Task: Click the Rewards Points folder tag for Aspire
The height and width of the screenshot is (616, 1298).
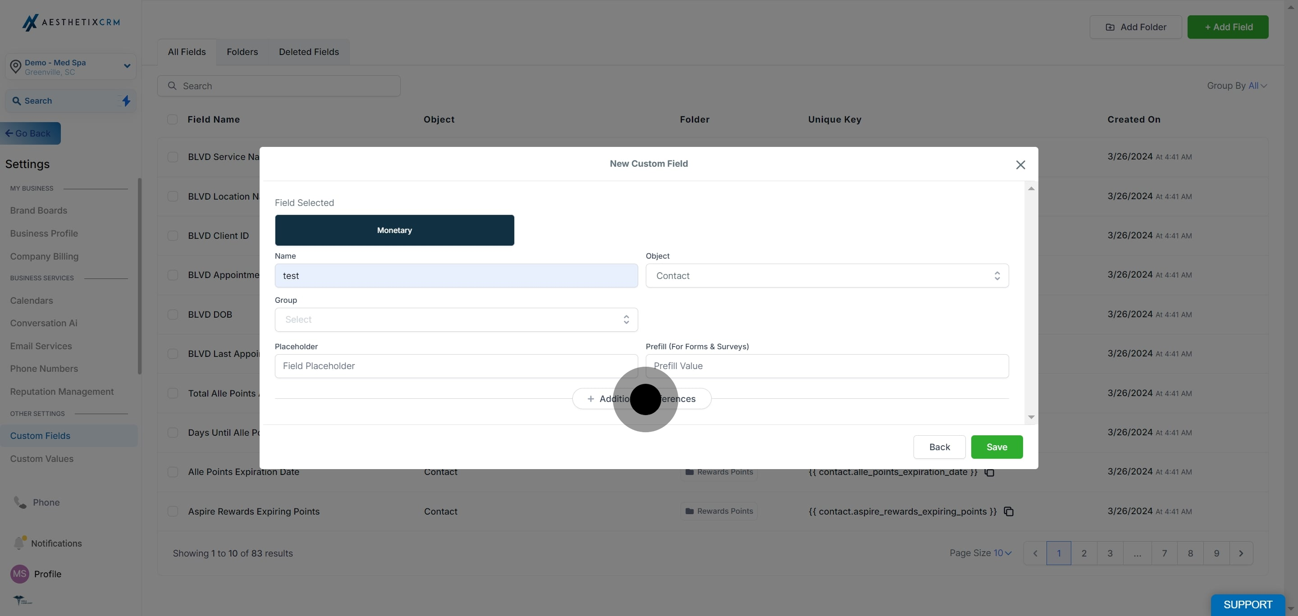Action: (x=719, y=511)
